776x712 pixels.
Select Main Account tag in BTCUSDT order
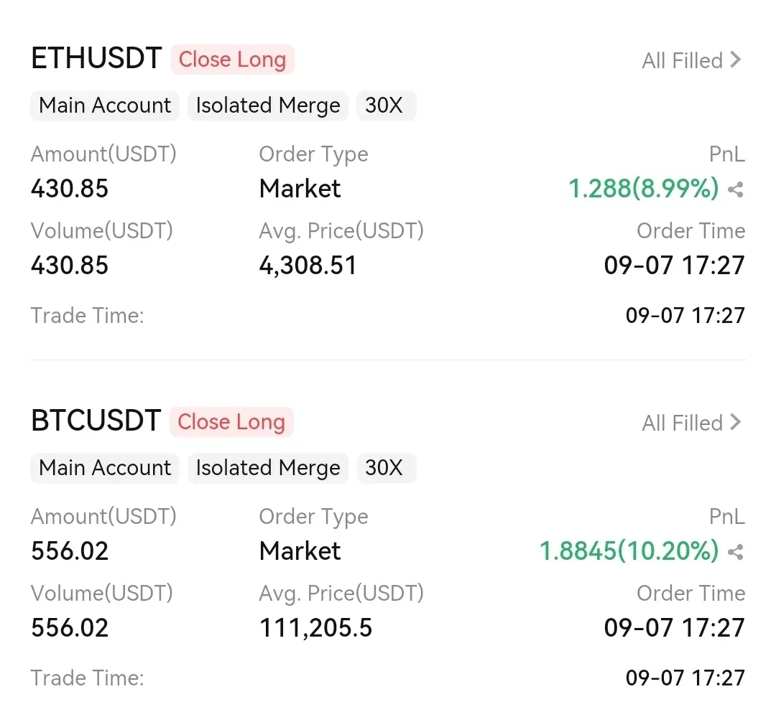click(x=105, y=468)
